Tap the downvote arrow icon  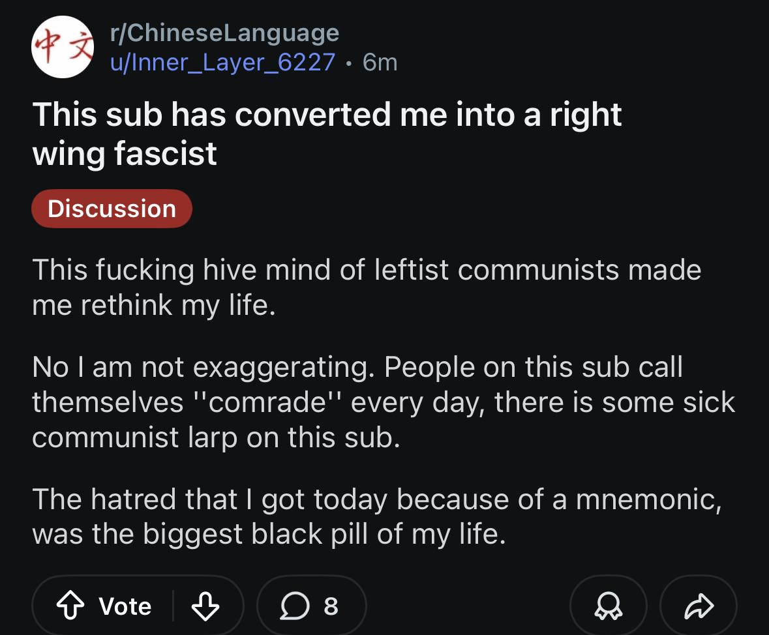click(205, 606)
